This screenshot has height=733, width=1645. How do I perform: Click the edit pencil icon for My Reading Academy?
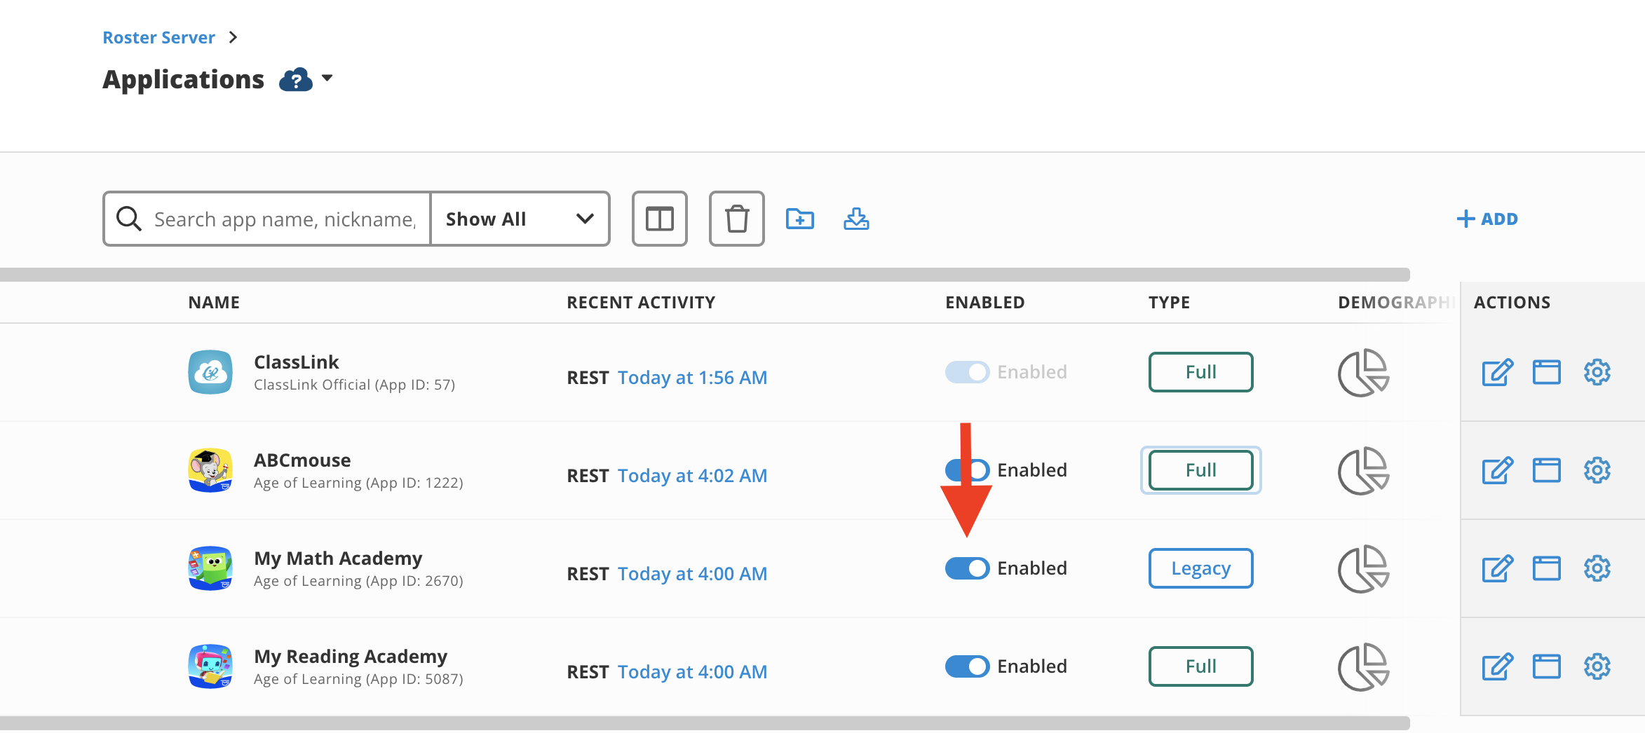point(1497,666)
